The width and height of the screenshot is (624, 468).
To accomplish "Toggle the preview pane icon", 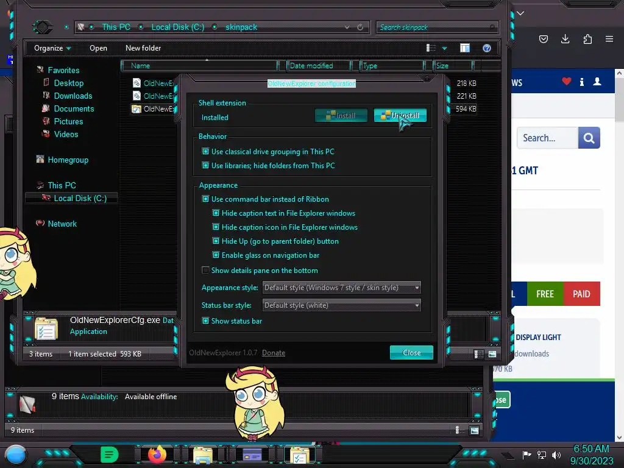I will click(x=465, y=48).
